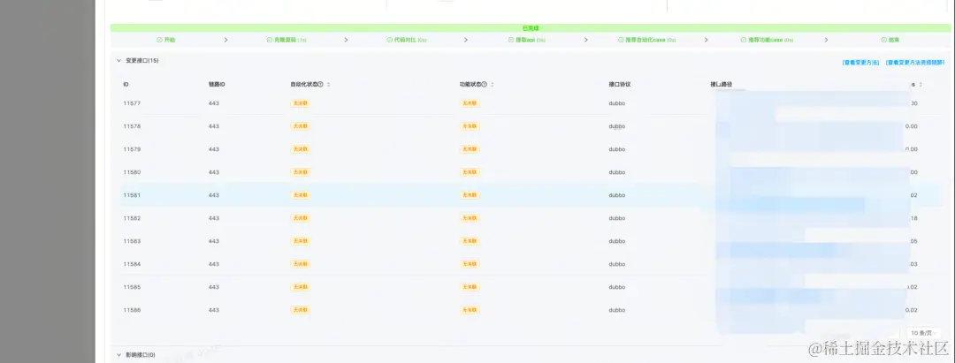Click the 自动化状态 无关联 tag in row 11586

[x=301, y=310]
